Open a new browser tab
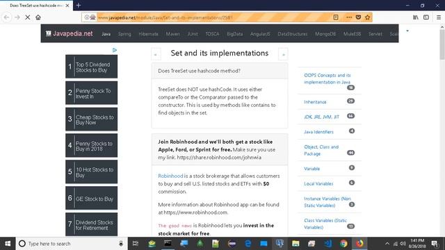This screenshot has height=250, width=445. click(79, 5)
